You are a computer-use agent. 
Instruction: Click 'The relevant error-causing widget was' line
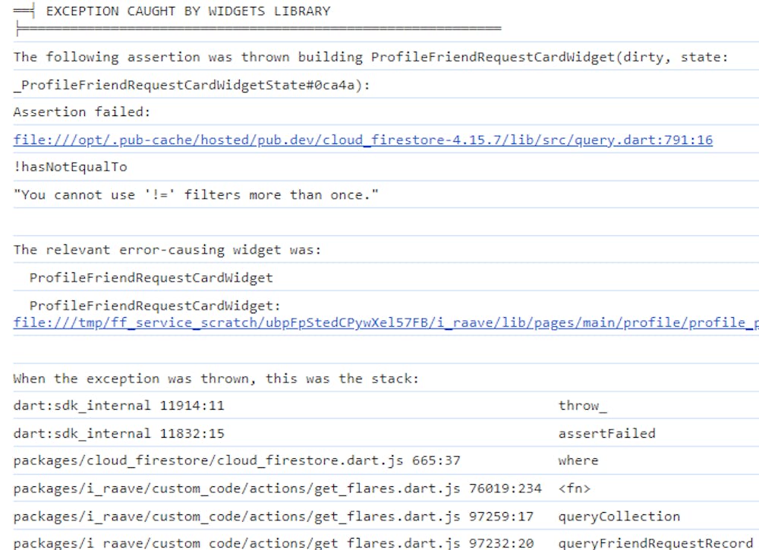[167, 250]
